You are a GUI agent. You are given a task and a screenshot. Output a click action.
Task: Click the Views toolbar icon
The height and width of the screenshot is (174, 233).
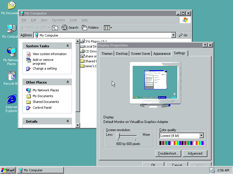click(x=107, y=28)
